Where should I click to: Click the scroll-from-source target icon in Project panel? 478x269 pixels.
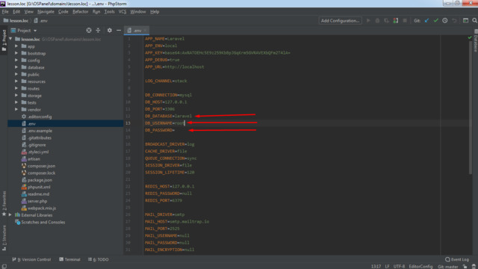pos(89,31)
